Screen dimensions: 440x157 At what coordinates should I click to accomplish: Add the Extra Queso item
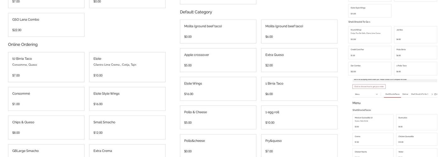click(299, 60)
